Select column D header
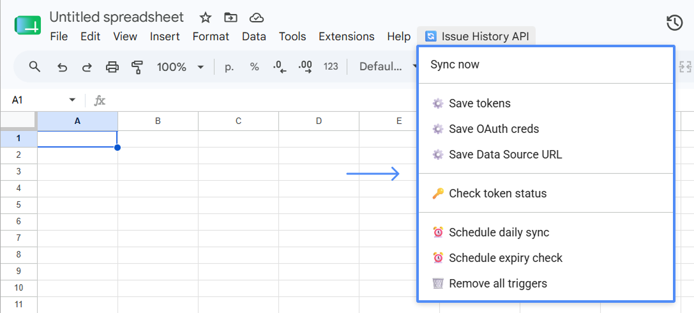Screen dimensions: 694x313 pos(319,121)
